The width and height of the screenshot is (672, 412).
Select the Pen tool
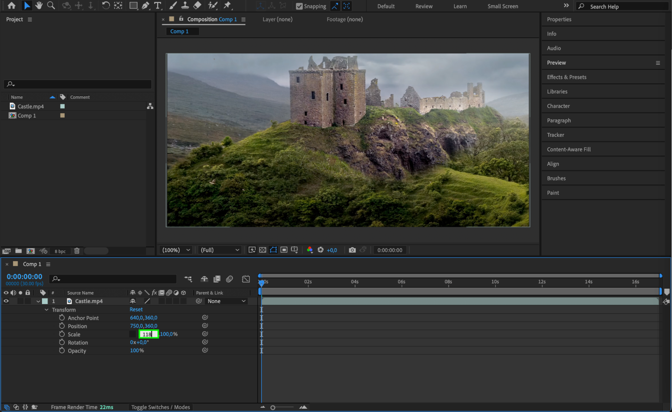146,5
